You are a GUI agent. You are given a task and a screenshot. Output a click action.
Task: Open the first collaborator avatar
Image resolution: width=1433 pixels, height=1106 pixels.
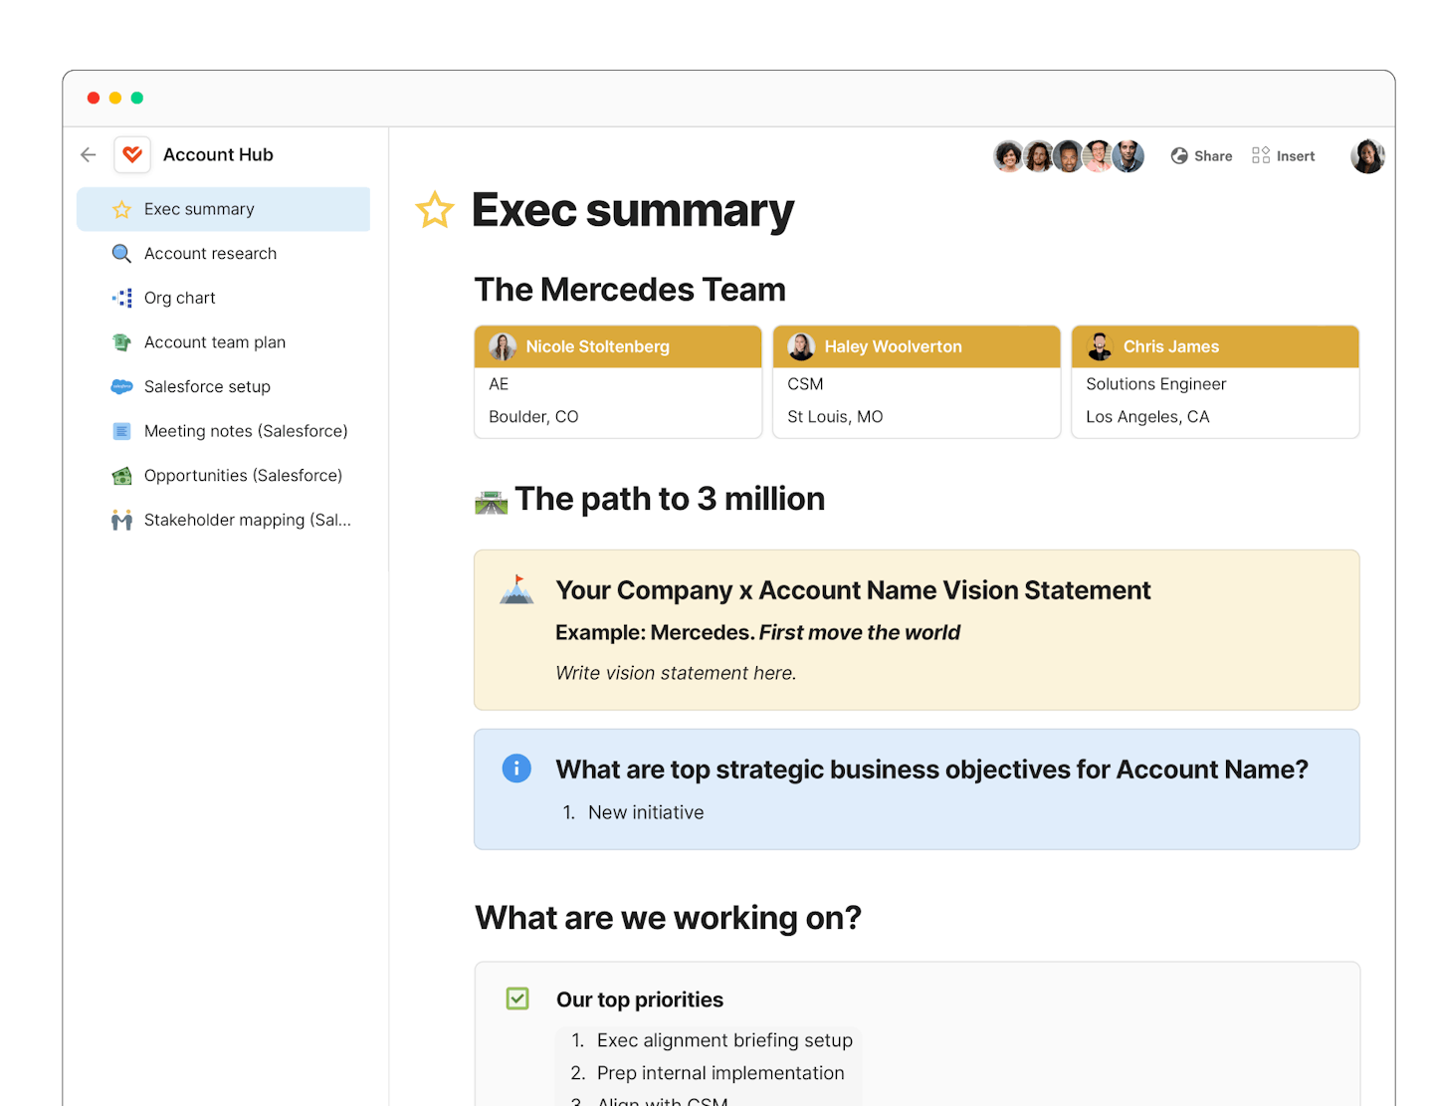tap(1009, 155)
